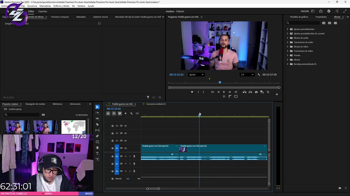This screenshot has width=350, height=196.
Task: Play the Program monitor sequence
Action: [x=224, y=92]
